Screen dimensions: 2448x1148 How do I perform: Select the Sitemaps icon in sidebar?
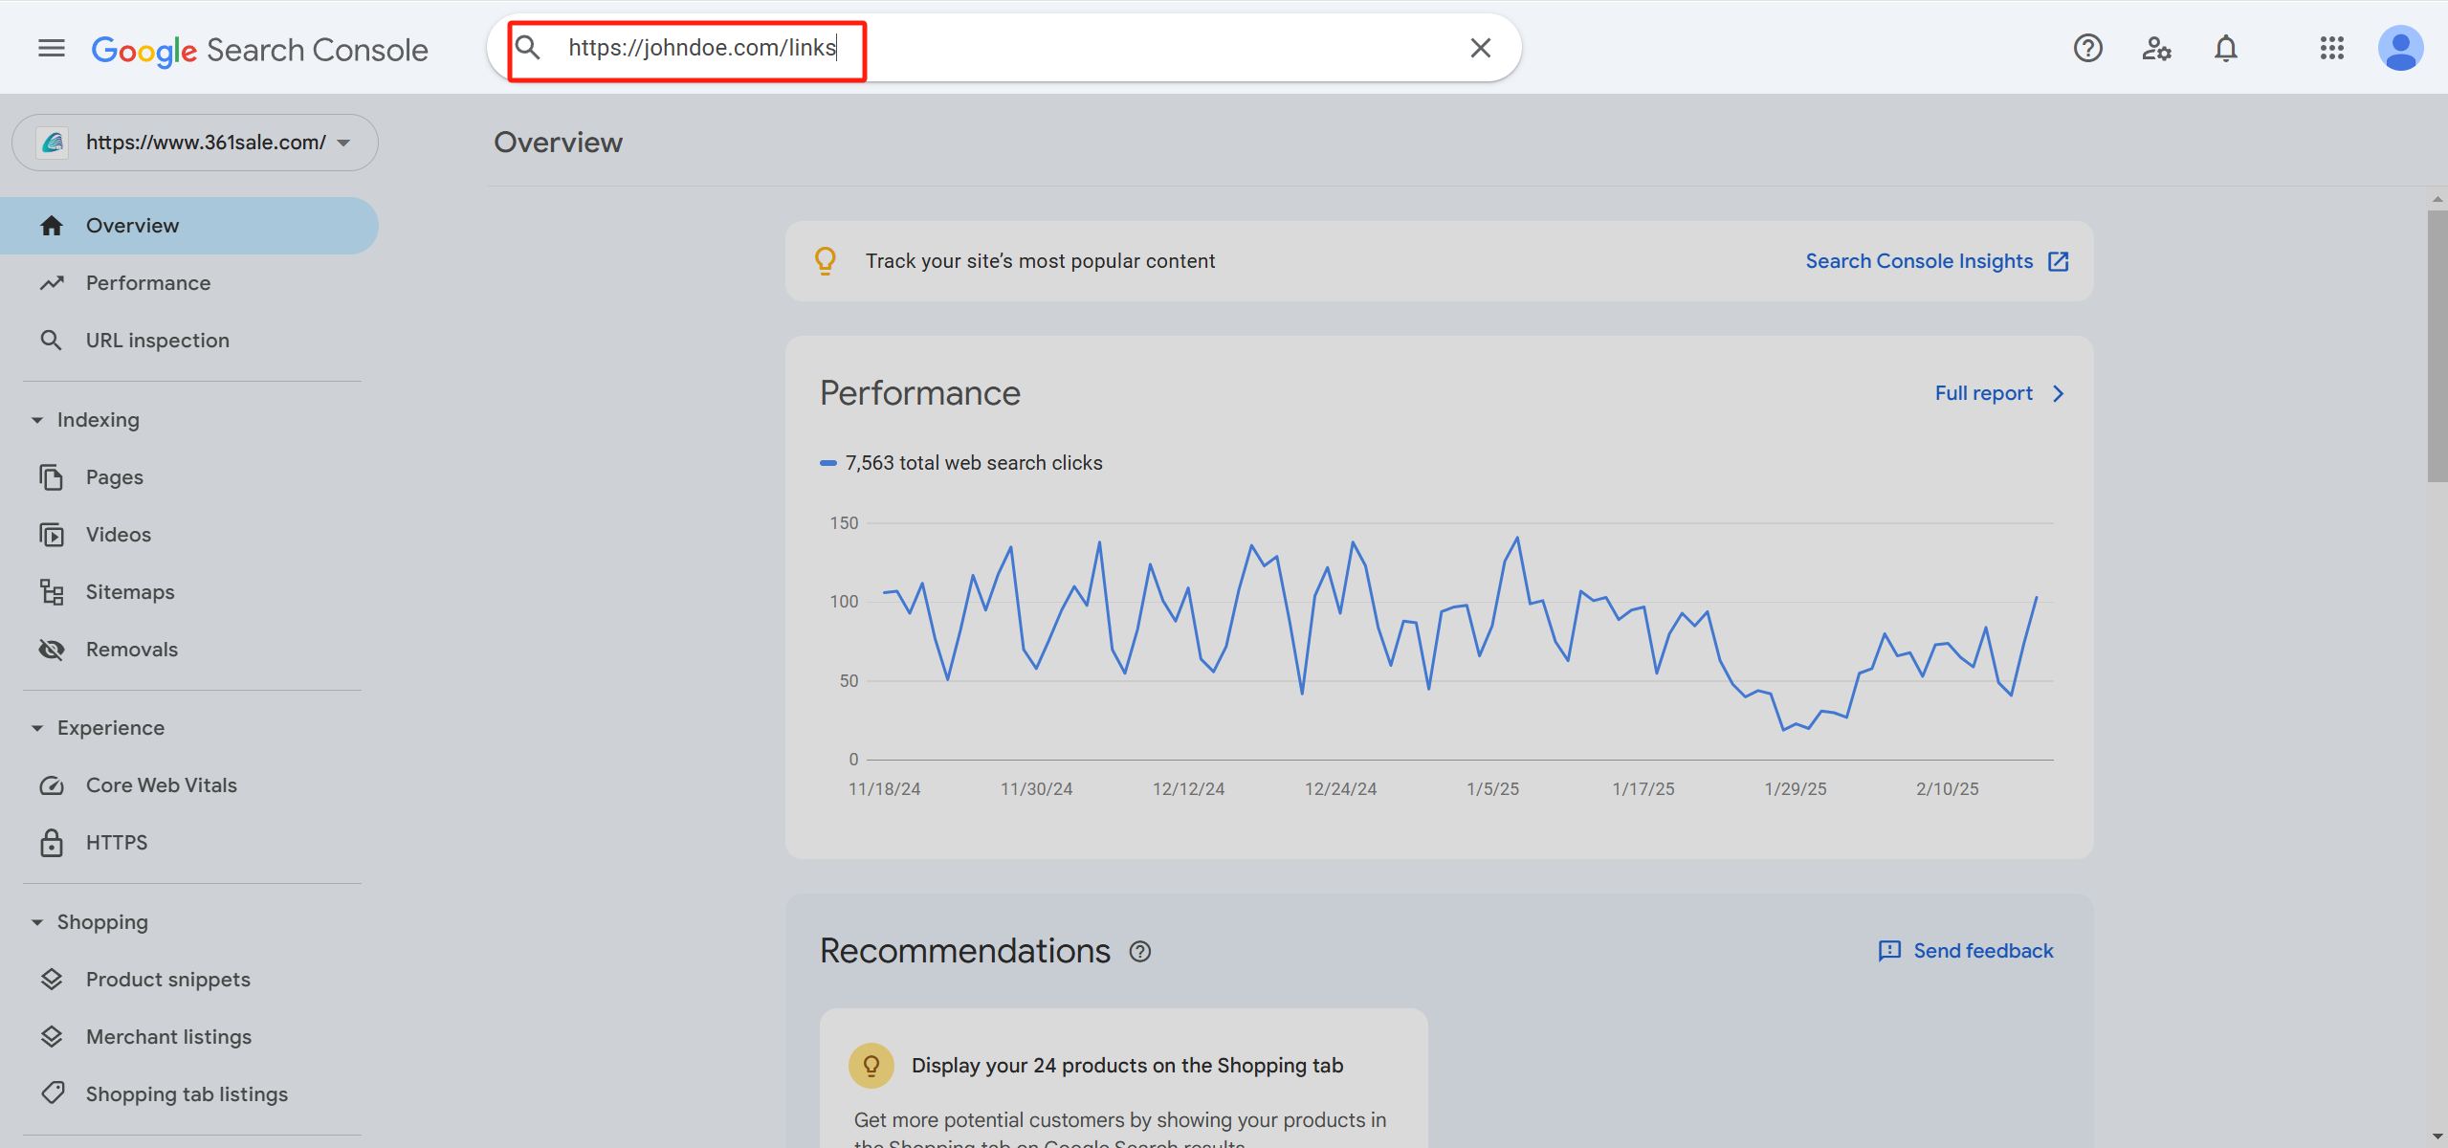click(53, 591)
